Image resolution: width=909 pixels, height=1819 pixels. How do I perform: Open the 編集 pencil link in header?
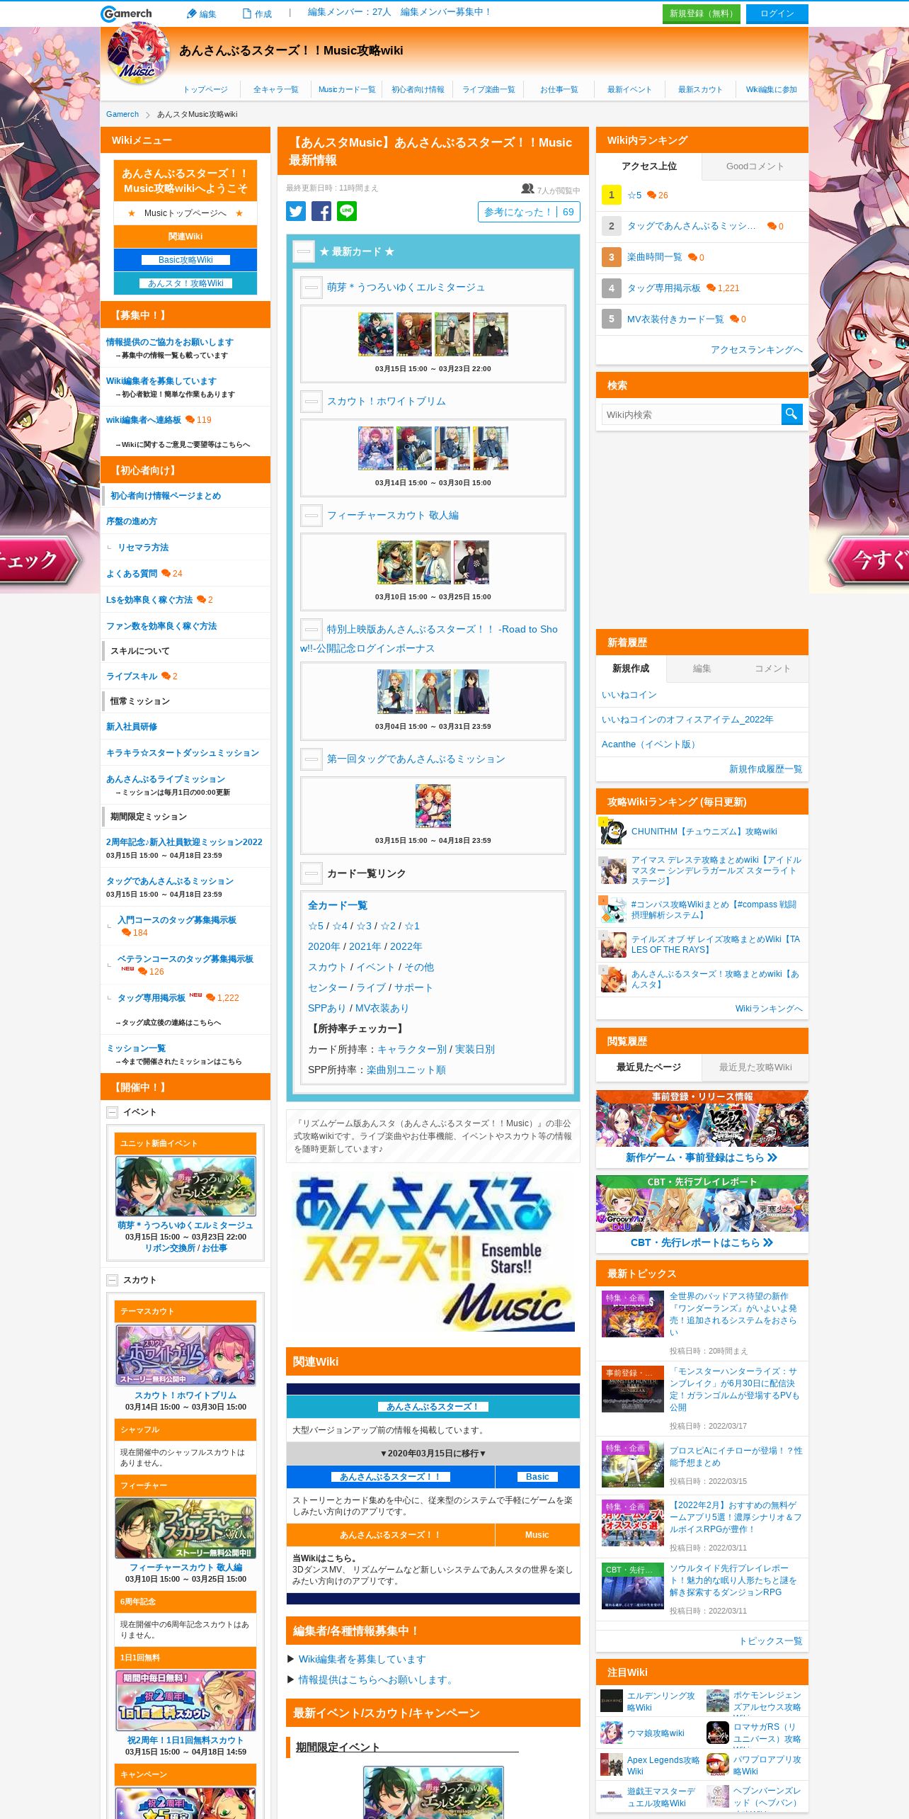[201, 13]
